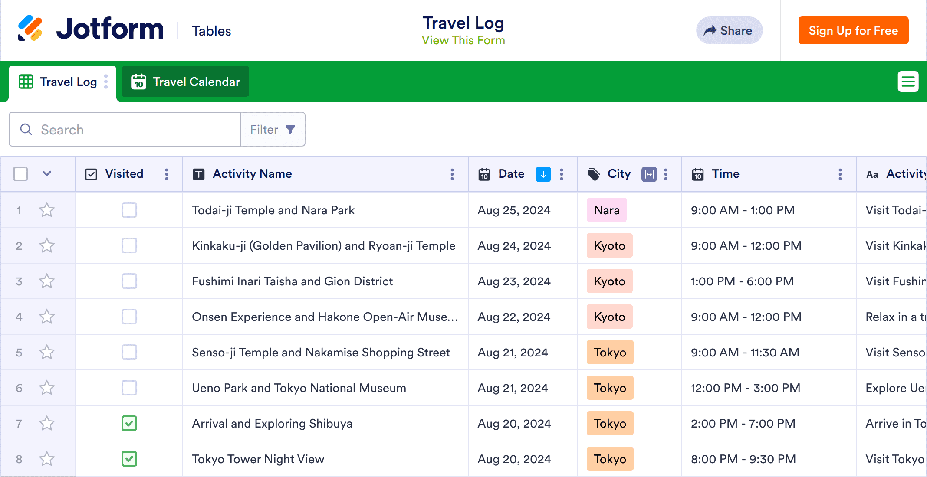Screen dimensions: 927x477
Task: Open Activity Name column options menu
Action: [452, 174]
